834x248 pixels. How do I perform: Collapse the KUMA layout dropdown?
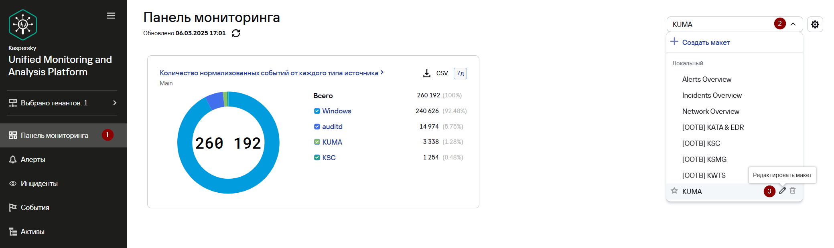coord(793,24)
